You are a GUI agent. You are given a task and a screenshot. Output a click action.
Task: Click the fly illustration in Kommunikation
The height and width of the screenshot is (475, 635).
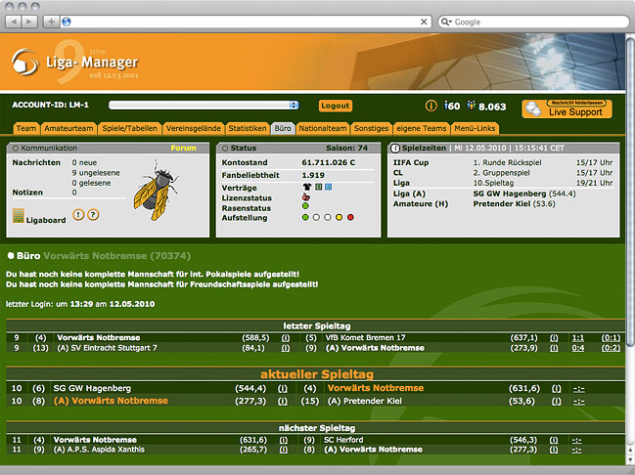point(156,190)
